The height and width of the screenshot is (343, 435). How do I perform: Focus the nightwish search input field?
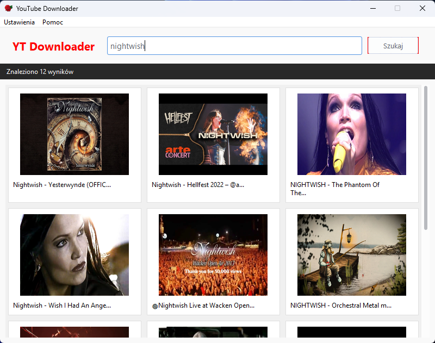pyautogui.click(x=234, y=46)
